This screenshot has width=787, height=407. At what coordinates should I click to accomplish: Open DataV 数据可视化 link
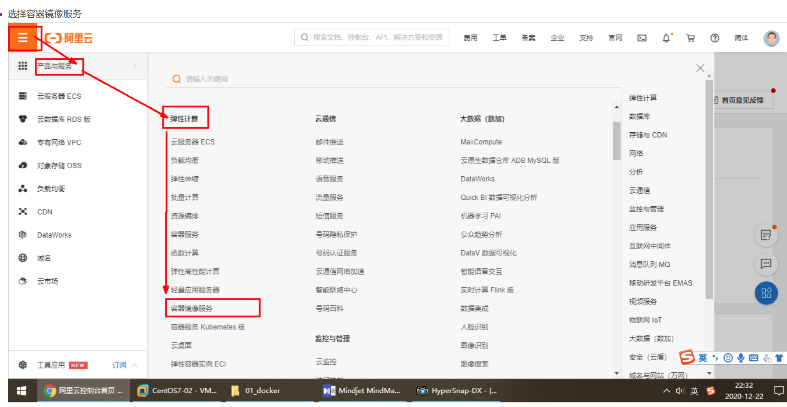488,253
